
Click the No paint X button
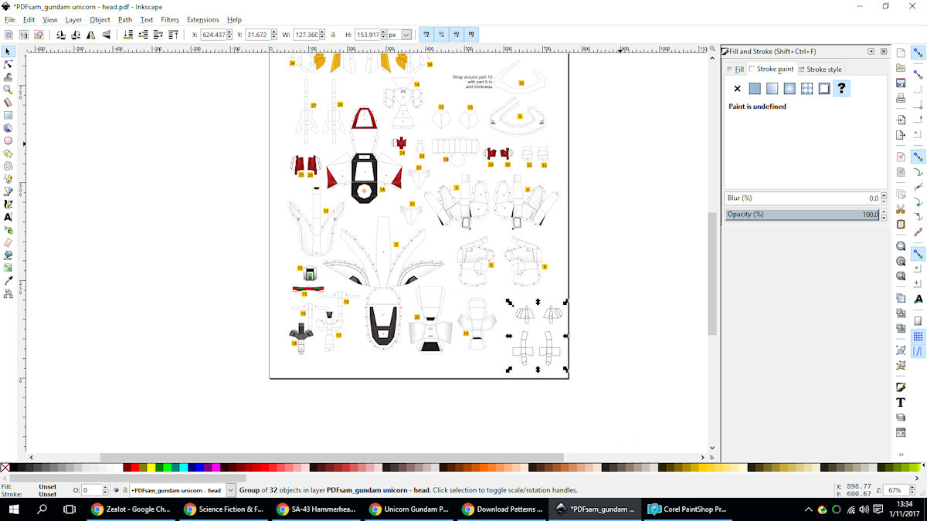pyautogui.click(x=737, y=89)
